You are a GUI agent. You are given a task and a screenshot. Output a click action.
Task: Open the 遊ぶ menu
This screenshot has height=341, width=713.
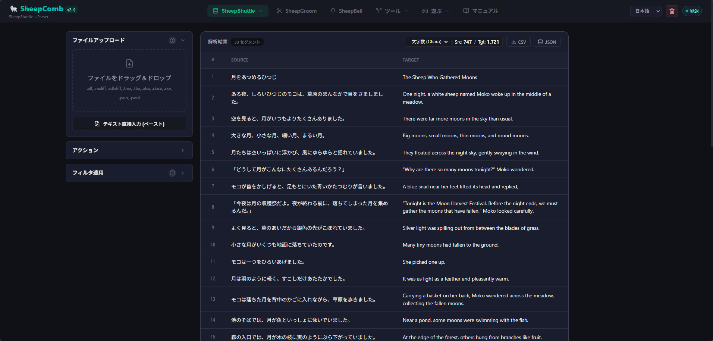pos(436,11)
